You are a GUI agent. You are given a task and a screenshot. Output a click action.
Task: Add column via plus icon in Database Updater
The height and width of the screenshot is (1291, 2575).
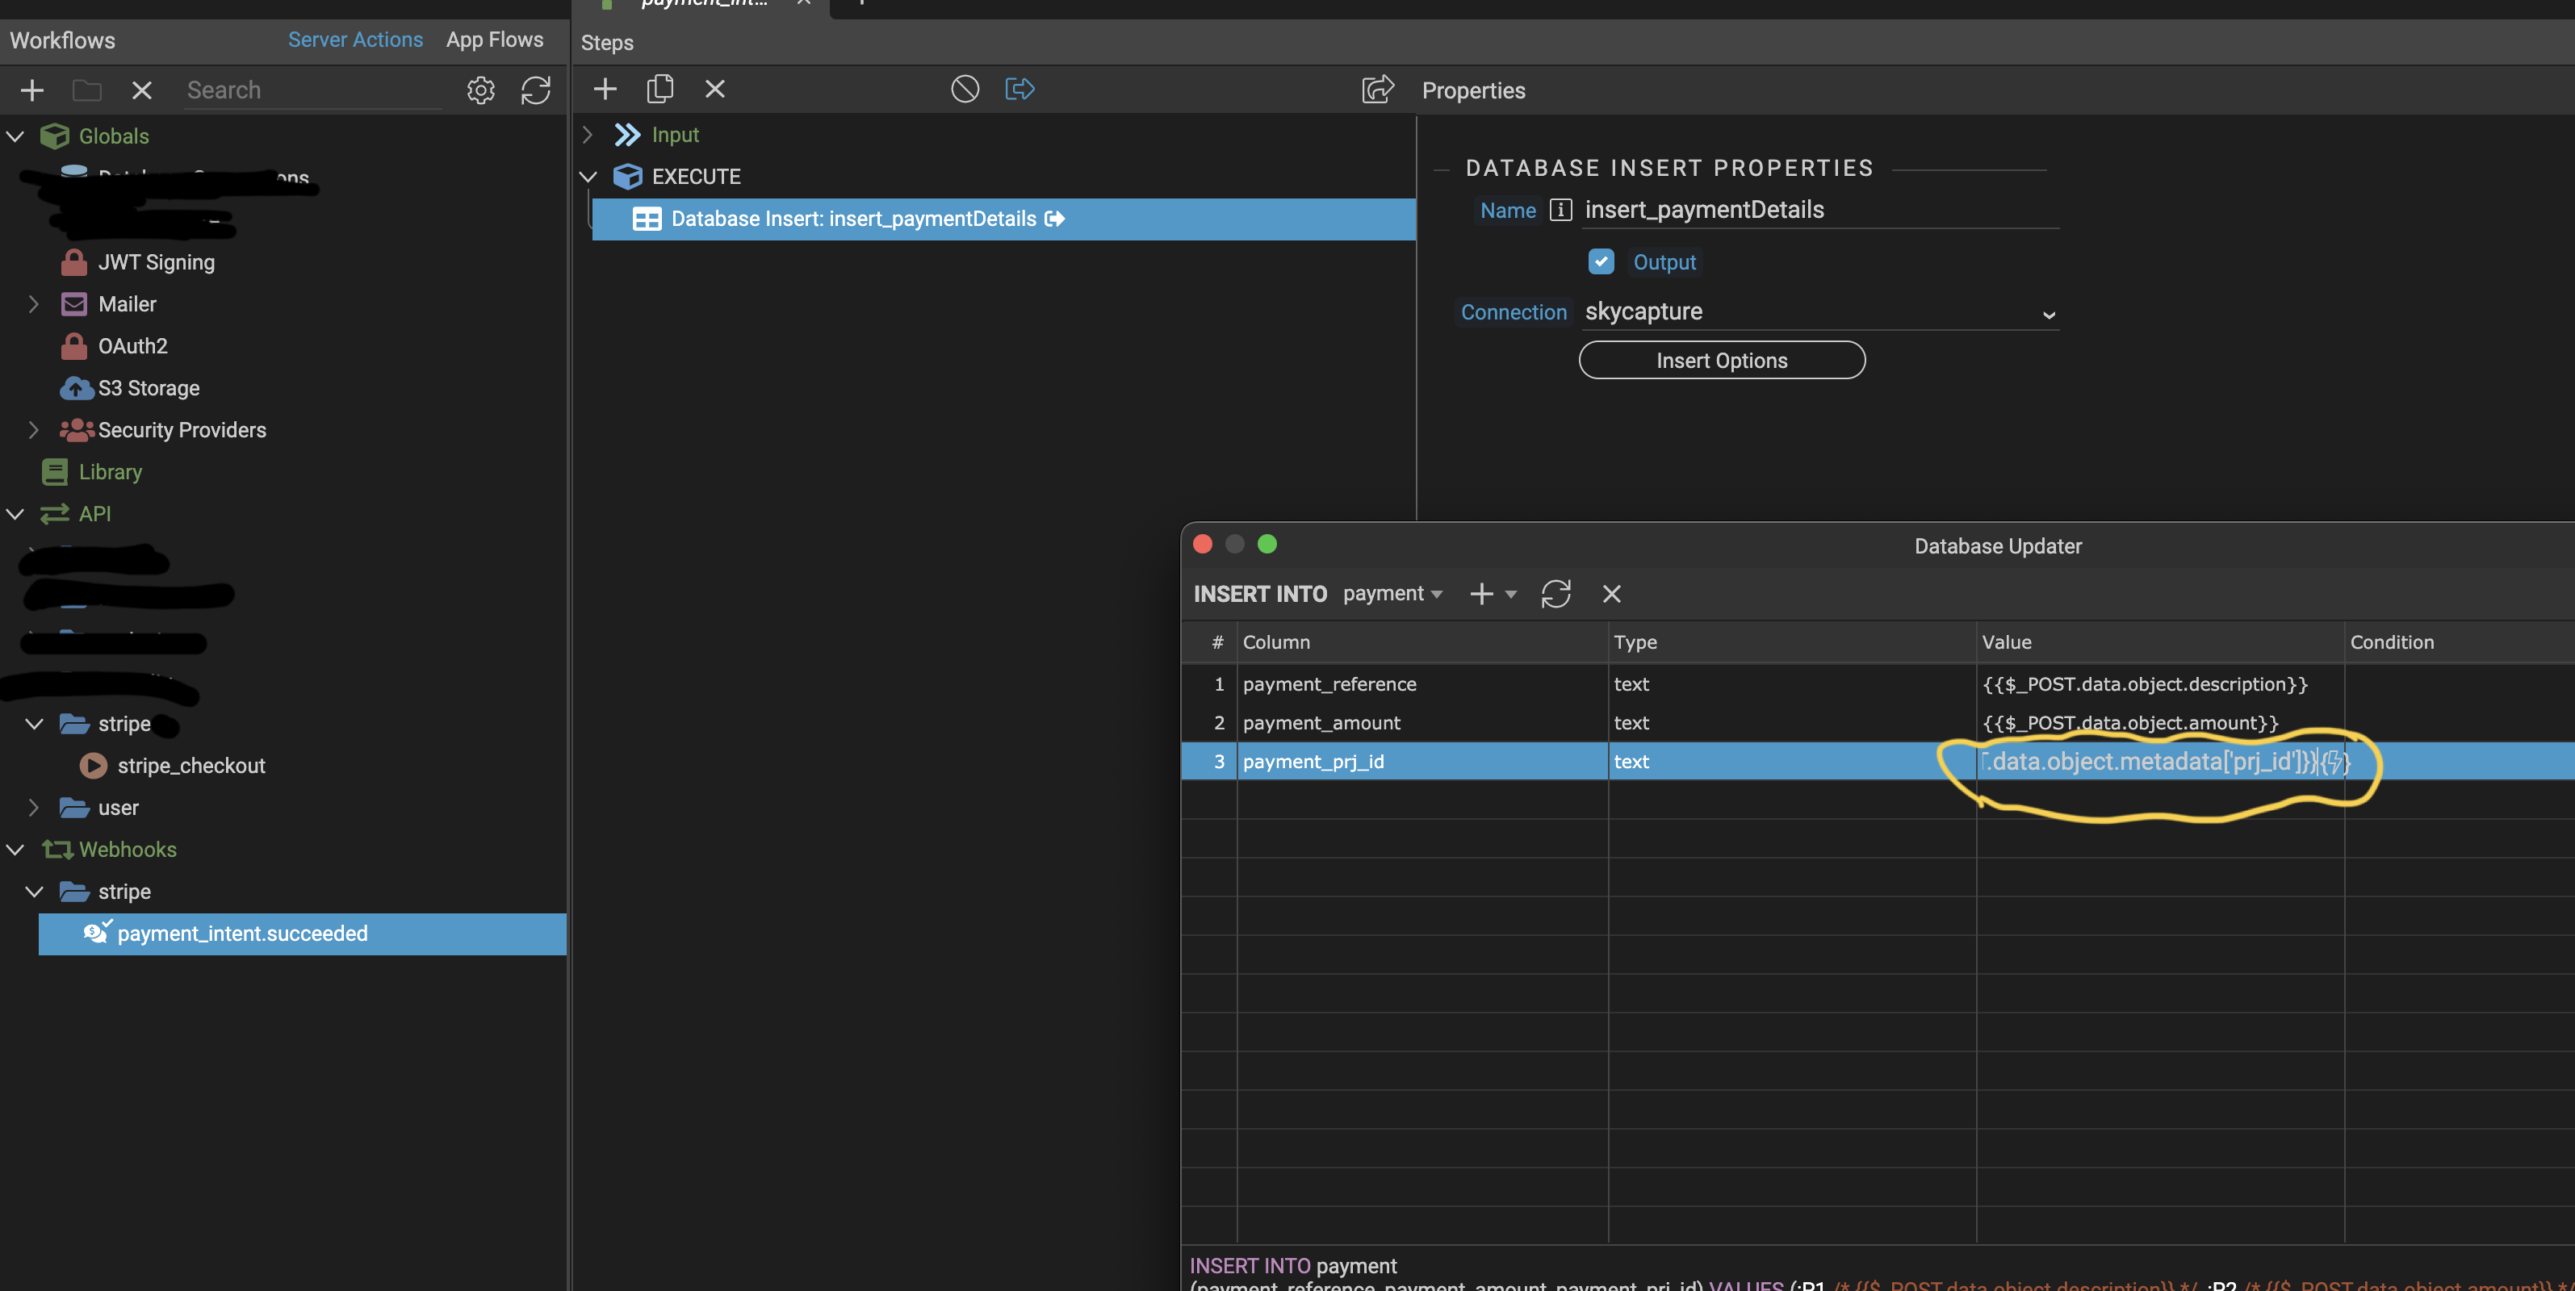pyautogui.click(x=1481, y=594)
